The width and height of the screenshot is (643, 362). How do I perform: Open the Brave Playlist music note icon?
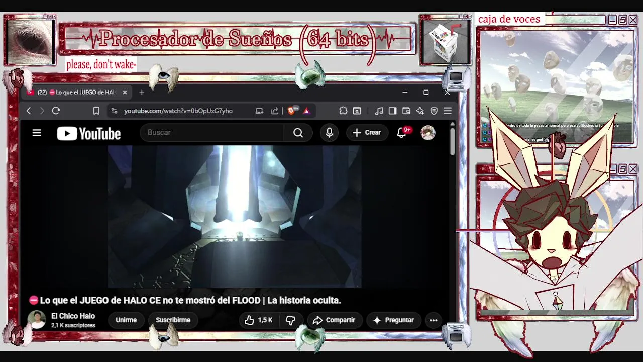pos(379,111)
